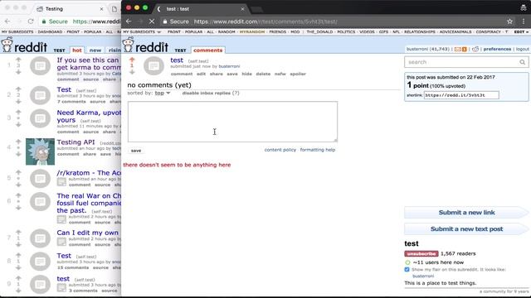Open POPULAR in the front subreddit bar
The height and width of the screenshot is (298, 531).
193,31
